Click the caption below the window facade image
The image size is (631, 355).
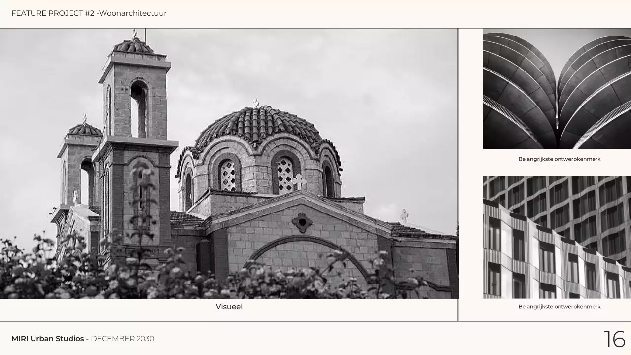pyautogui.click(x=559, y=307)
